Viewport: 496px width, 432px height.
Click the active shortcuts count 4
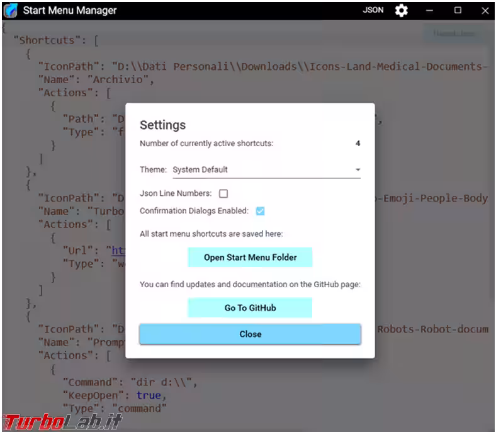(x=358, y=144)
